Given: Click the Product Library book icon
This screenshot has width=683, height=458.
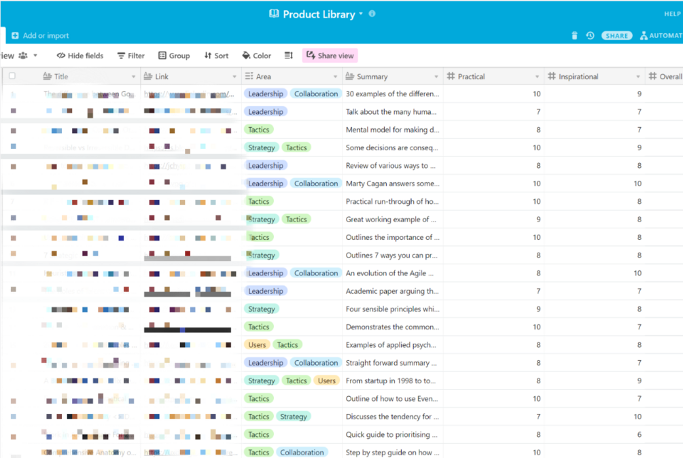Looking at the screenshot, I should [274, 14].
